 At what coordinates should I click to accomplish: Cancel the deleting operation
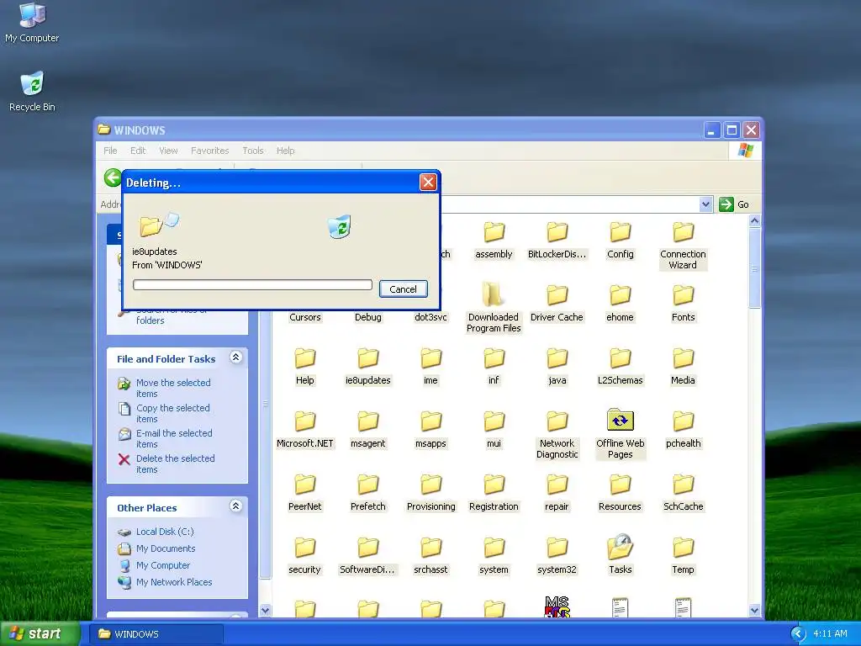(403, 289)
